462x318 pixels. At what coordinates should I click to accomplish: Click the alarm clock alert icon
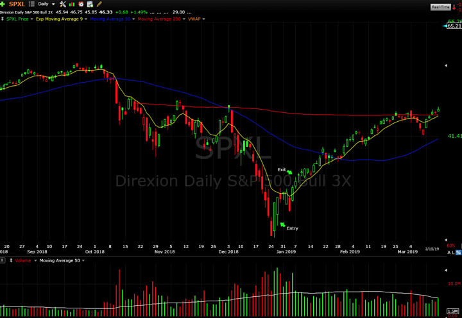[x=81, y=4]
